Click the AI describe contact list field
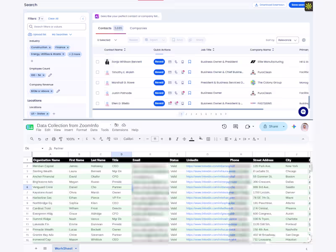The width and height of the screenshot is (336, 252). tap(127, 16)
